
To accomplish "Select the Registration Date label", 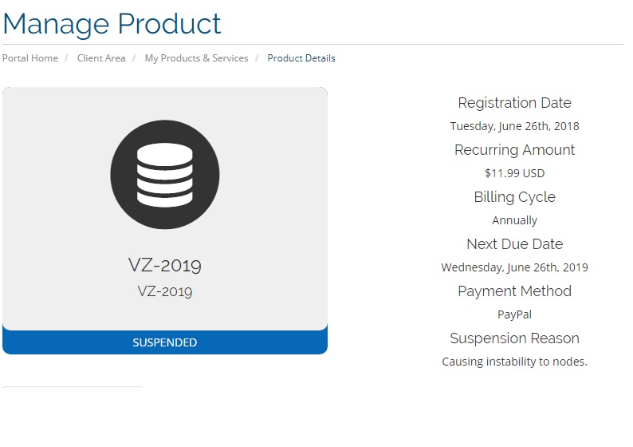I will tap(514, 103).
